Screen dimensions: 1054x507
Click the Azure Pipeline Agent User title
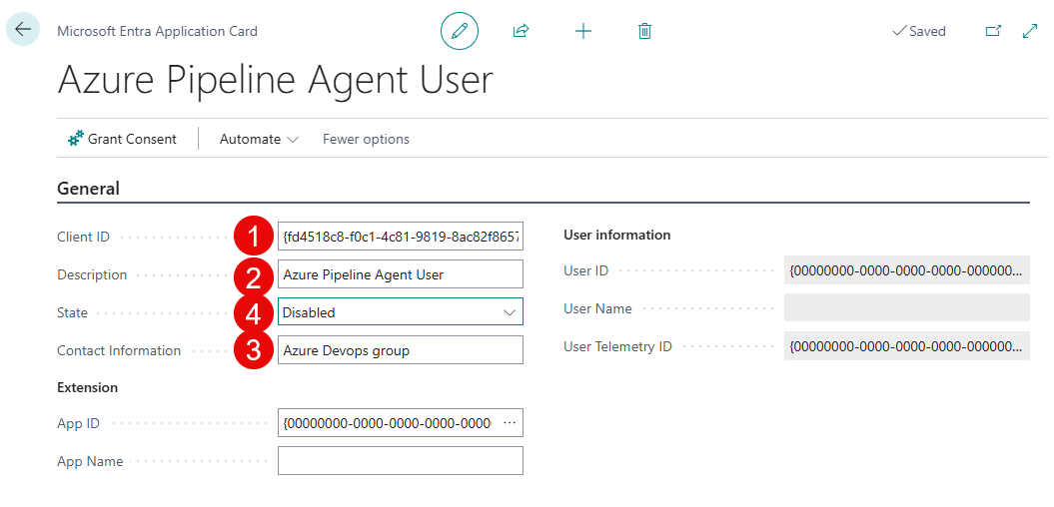[276, 81]
